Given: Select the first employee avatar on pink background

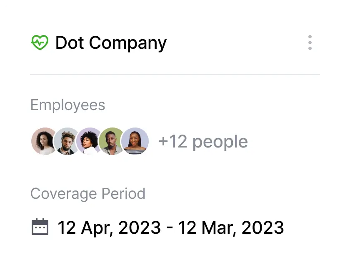Looking at the screenshot, I should [x=42, y=141].
